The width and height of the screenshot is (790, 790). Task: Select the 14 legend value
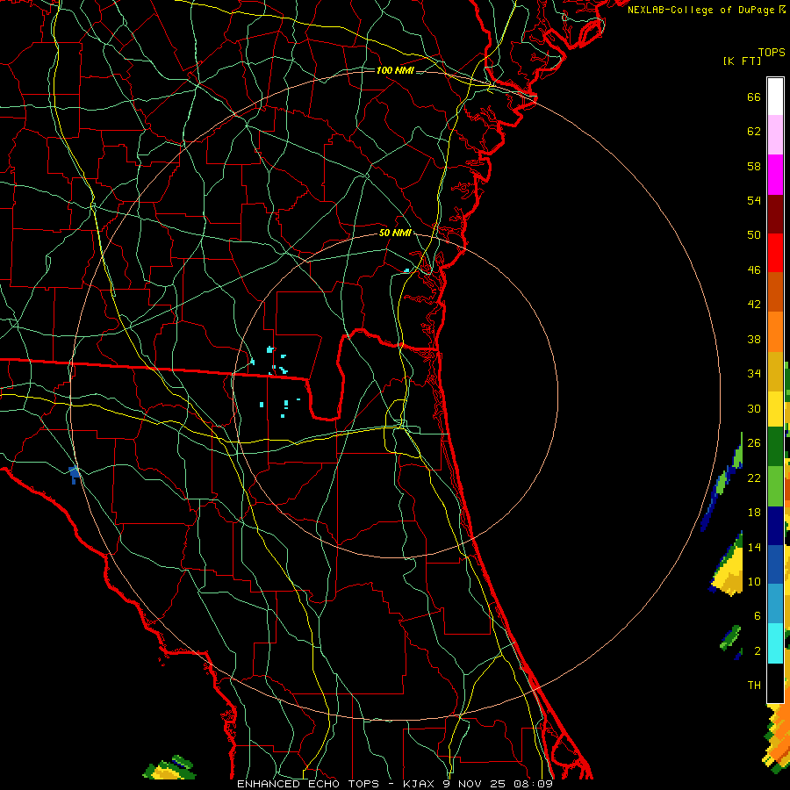(x=754, y=547)
